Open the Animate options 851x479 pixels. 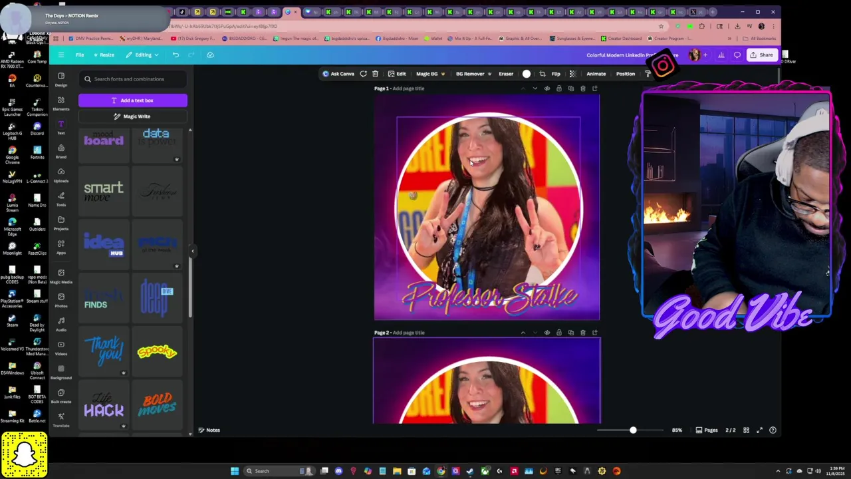click(596, 74)
